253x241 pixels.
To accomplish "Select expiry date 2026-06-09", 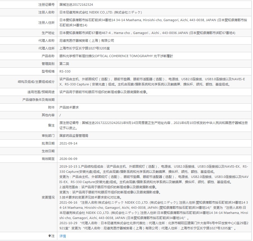I will click(68, 159).
